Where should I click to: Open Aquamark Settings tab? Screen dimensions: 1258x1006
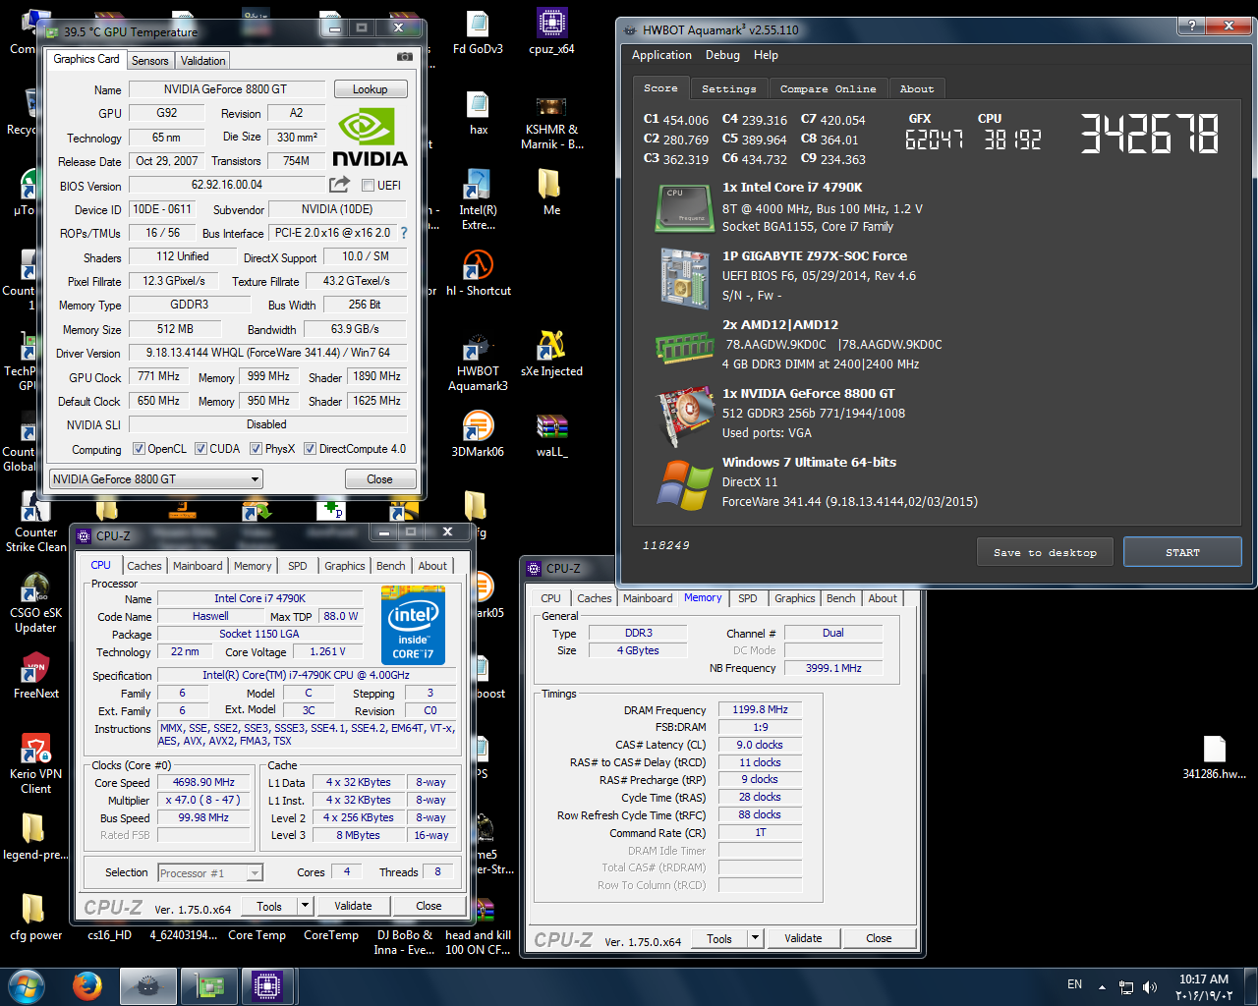coord(728,88)
